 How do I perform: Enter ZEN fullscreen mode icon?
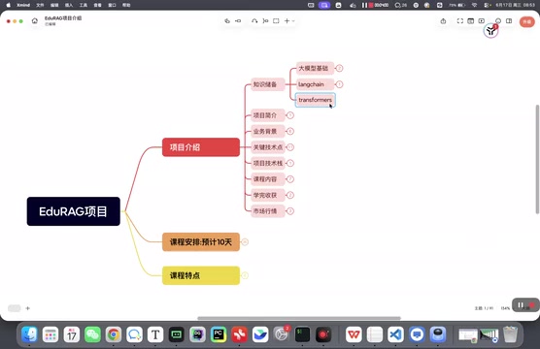(460, 21)
